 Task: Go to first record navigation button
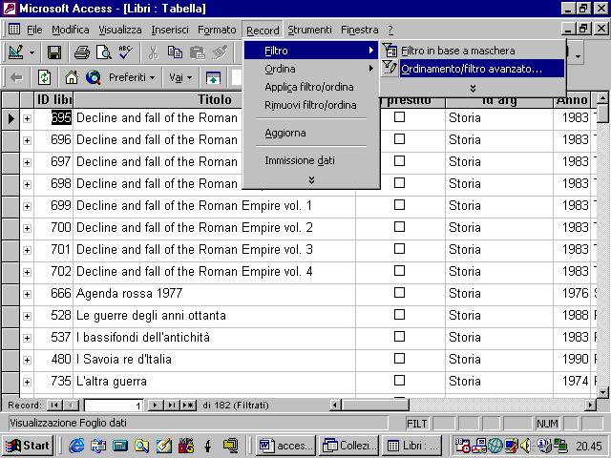coord(54,405)
